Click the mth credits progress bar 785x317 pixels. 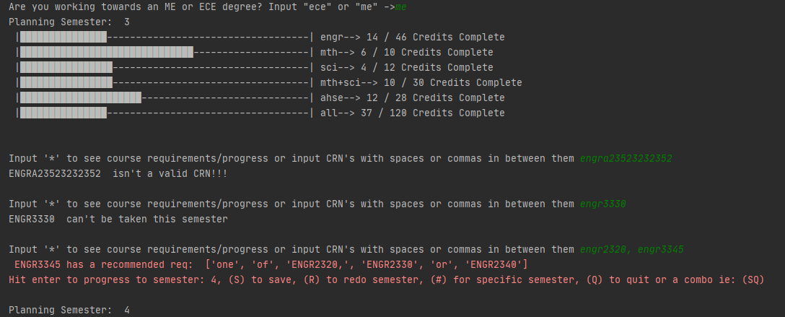coord(165,52)
